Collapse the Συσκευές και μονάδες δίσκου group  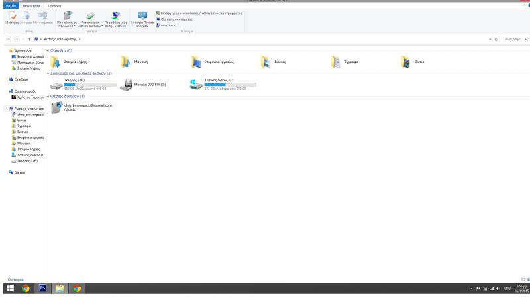48,74
